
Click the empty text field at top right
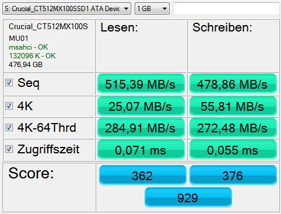226,9
